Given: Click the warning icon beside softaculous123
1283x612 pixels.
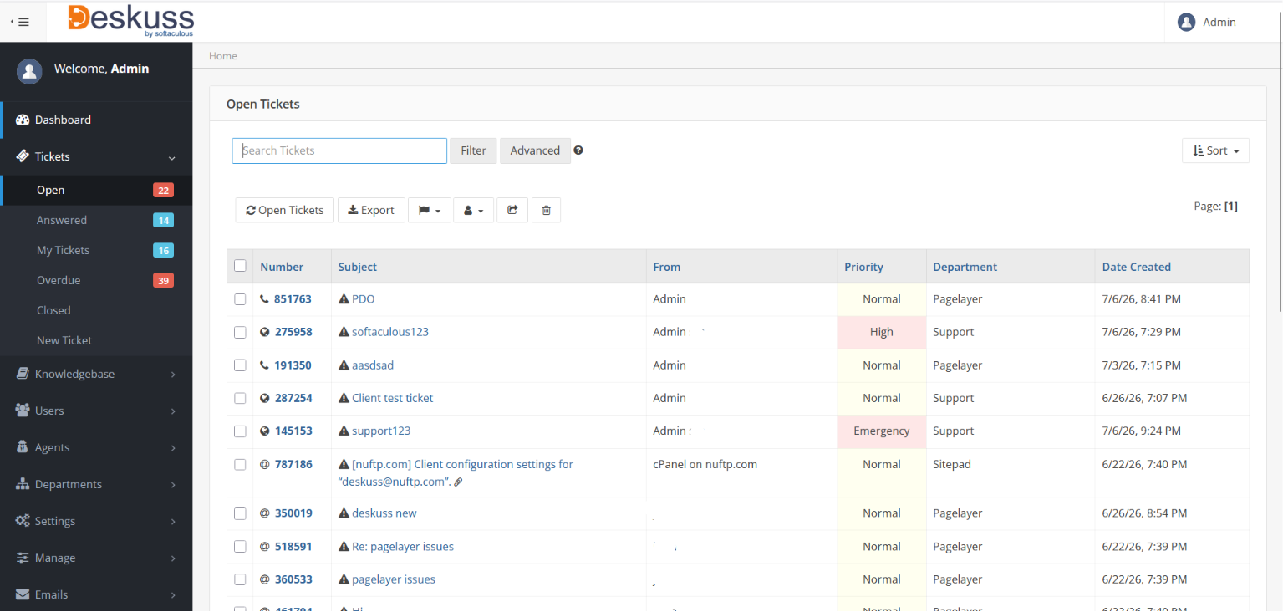Looking at the screenshot, I should point(344,332).
